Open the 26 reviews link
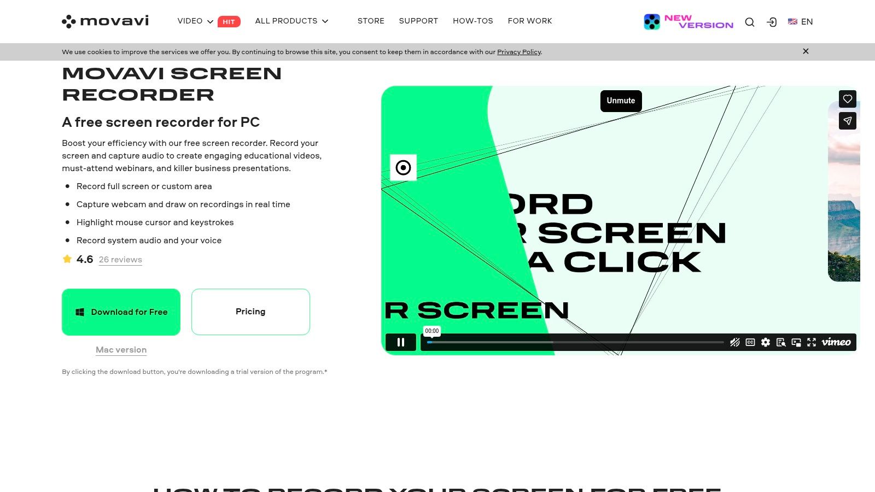The image size is (875, 492). click(x=120, y=260)
